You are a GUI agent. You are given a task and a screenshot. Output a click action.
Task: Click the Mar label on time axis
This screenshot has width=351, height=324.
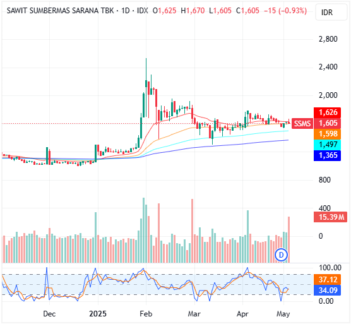click(x=194, y=314)
